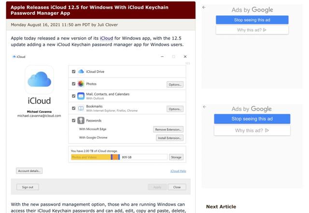Click back arrow in top ad panel
Viewport: 309px width, 213px height.
(x=204, y=7)
